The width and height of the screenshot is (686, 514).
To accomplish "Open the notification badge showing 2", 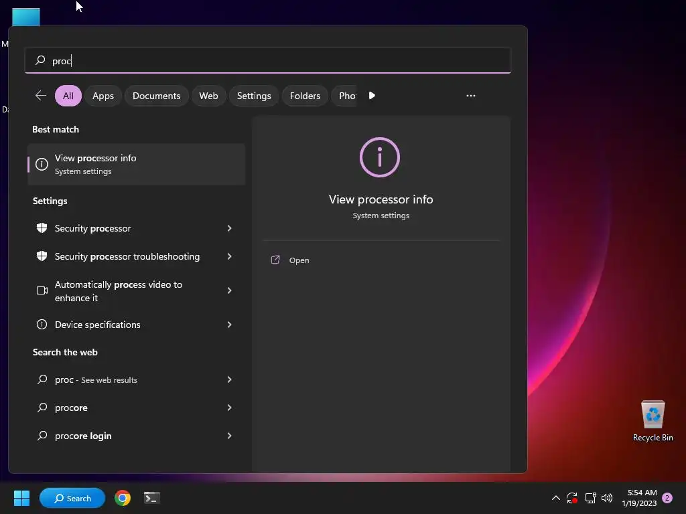I will point(668,498).
